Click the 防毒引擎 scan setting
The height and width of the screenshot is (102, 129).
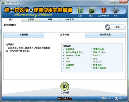coord(98,65)
